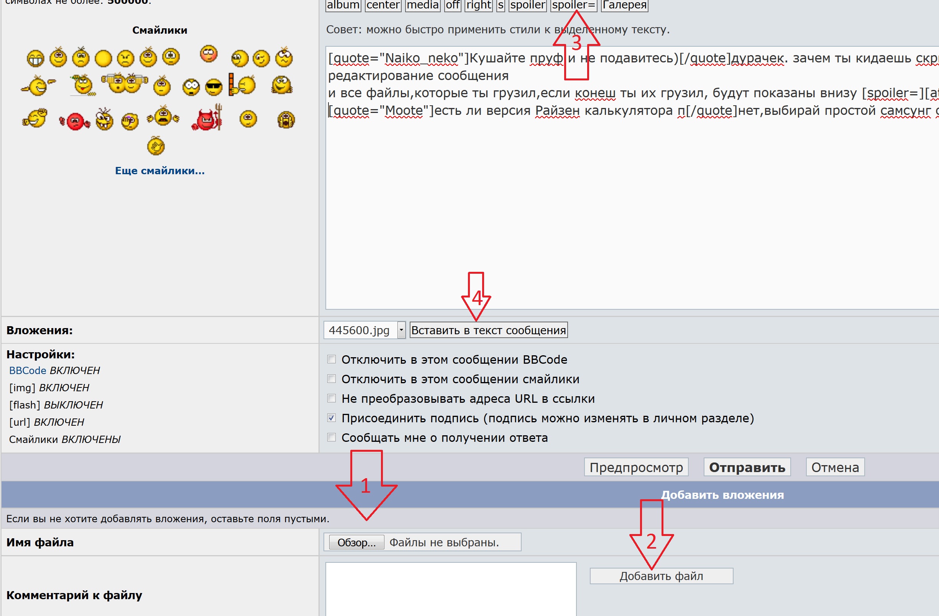
Task: Click inside the file comment text area
Action: (x=450, y=589)
